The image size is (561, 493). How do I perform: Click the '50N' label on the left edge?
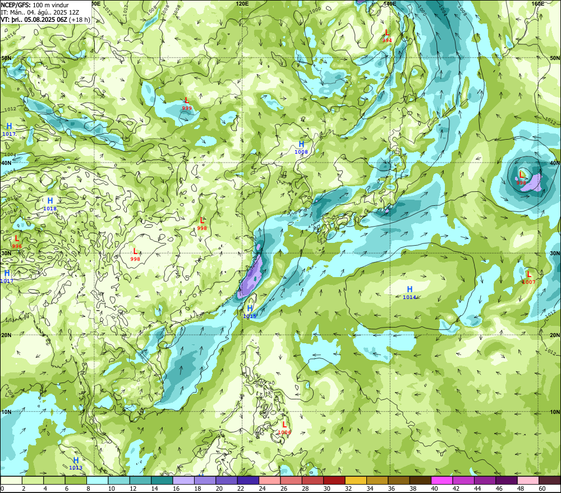pos(6,58)
